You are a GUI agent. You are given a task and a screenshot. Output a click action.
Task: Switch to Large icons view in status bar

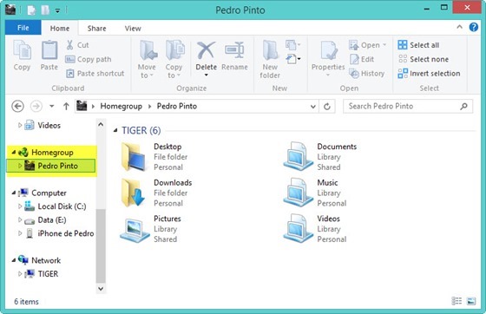point(471,301)
